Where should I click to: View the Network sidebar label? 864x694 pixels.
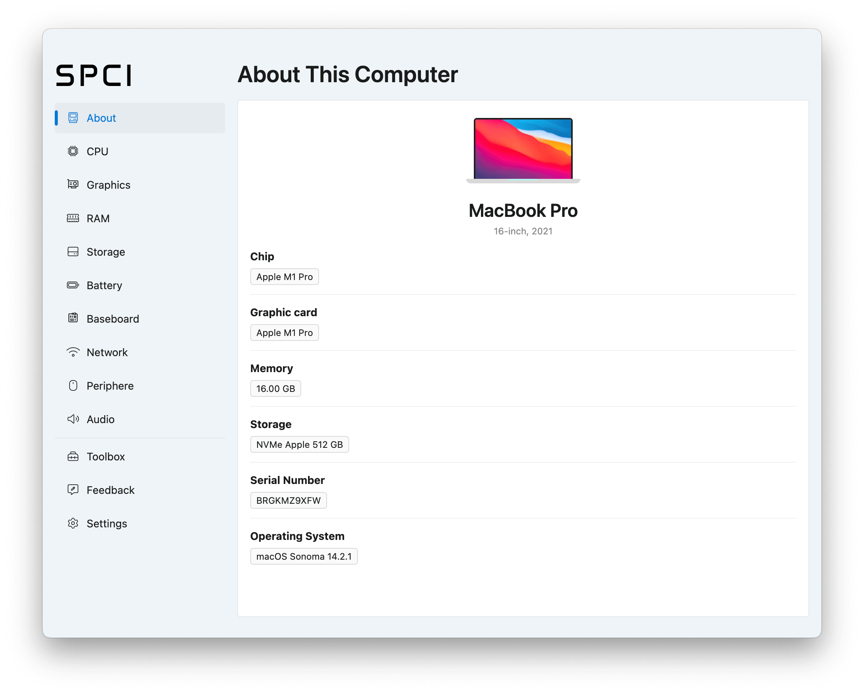(x=107, y=352)
